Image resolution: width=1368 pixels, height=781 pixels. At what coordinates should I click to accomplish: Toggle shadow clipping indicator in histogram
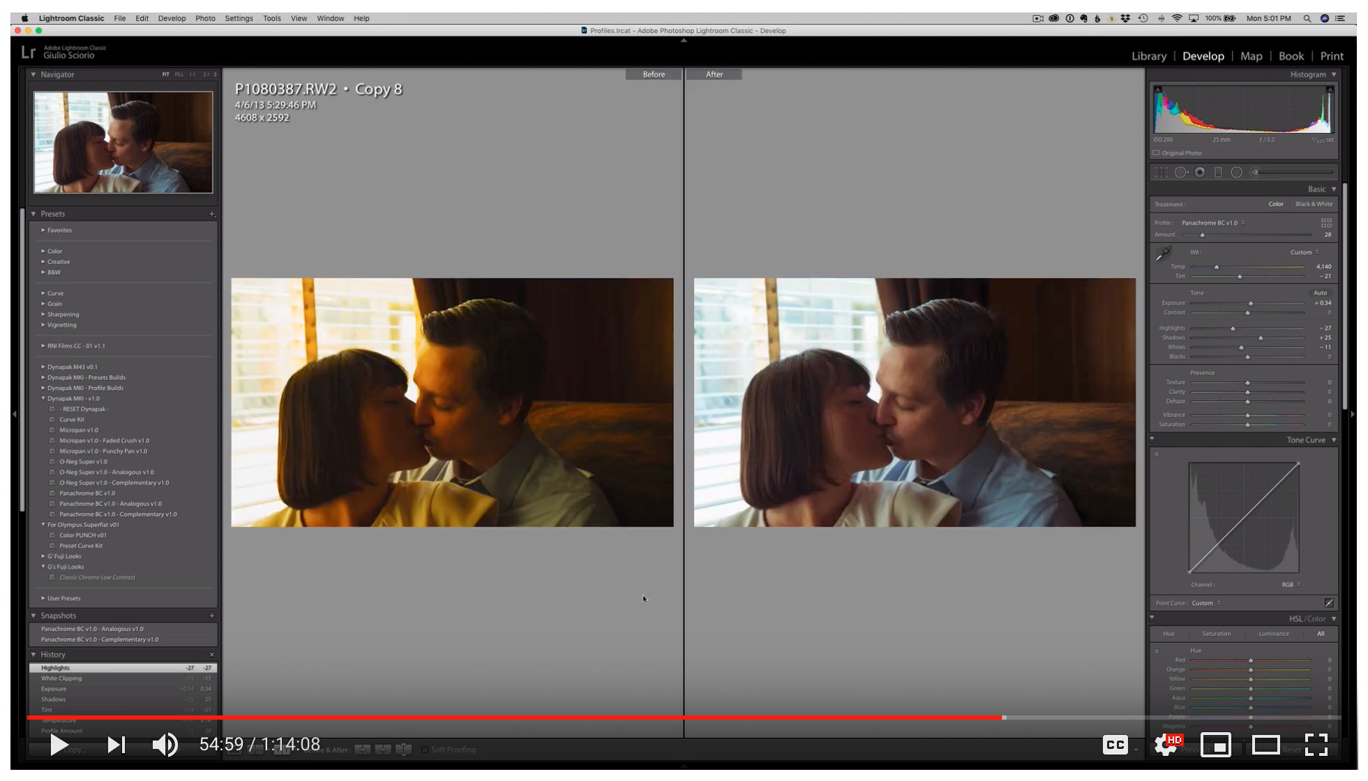pyautogui.click(x=1158, y=89)
